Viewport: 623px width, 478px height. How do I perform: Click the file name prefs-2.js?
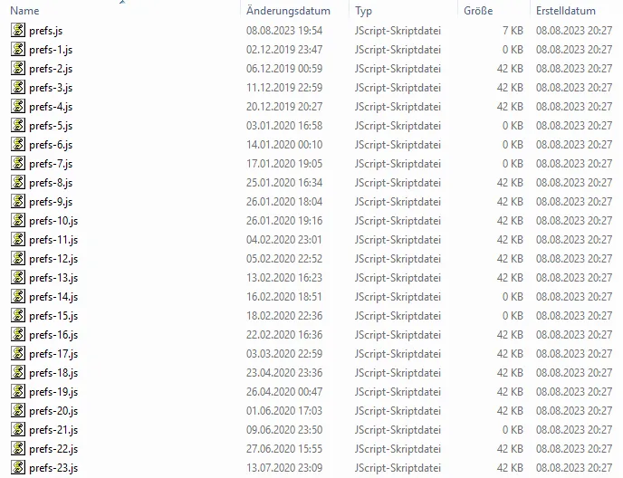pos(51,69)
